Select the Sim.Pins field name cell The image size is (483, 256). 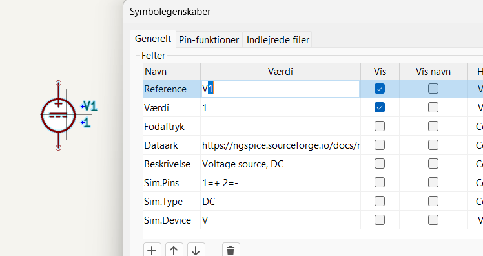click(x=172, y=182)
